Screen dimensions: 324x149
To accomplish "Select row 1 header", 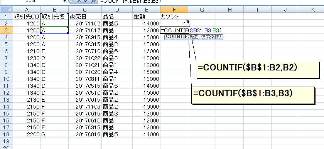I will (x=7, y=16).
